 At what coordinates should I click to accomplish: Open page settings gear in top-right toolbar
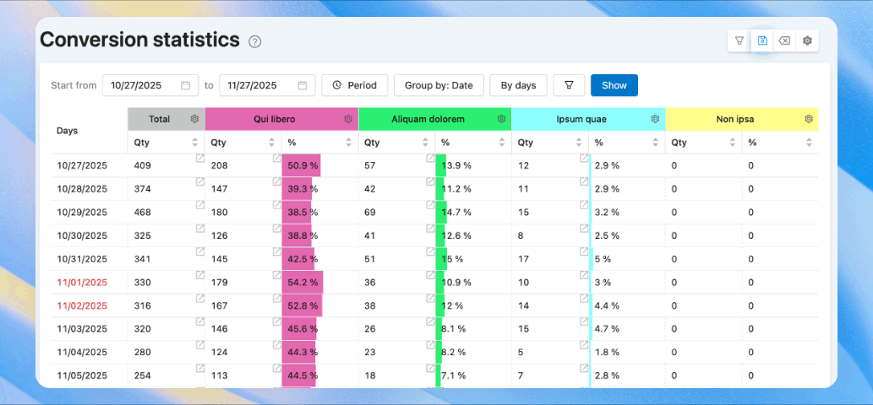pos(807,40)
